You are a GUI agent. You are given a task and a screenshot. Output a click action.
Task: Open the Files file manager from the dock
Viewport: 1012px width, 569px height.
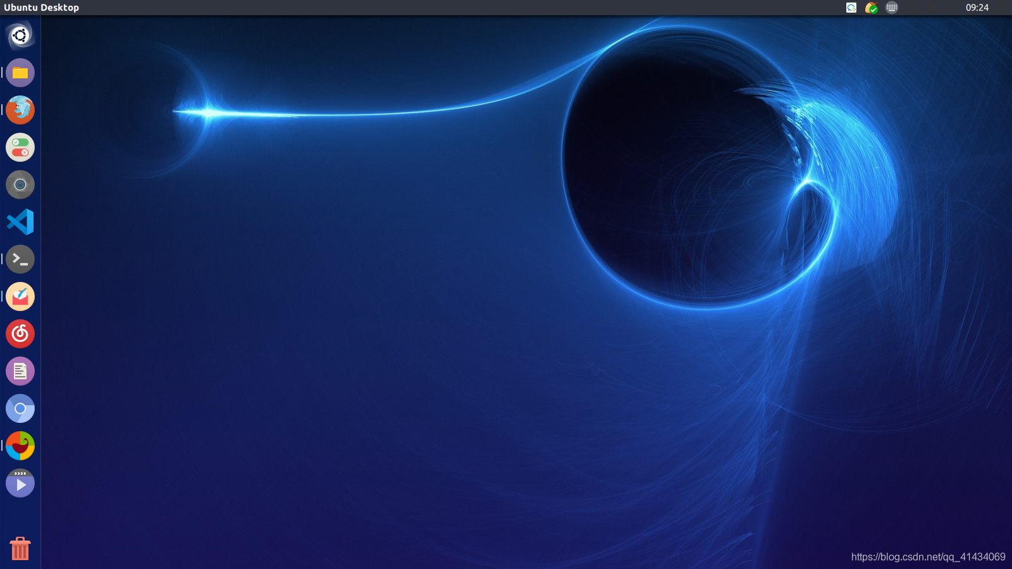click(20, 73)
